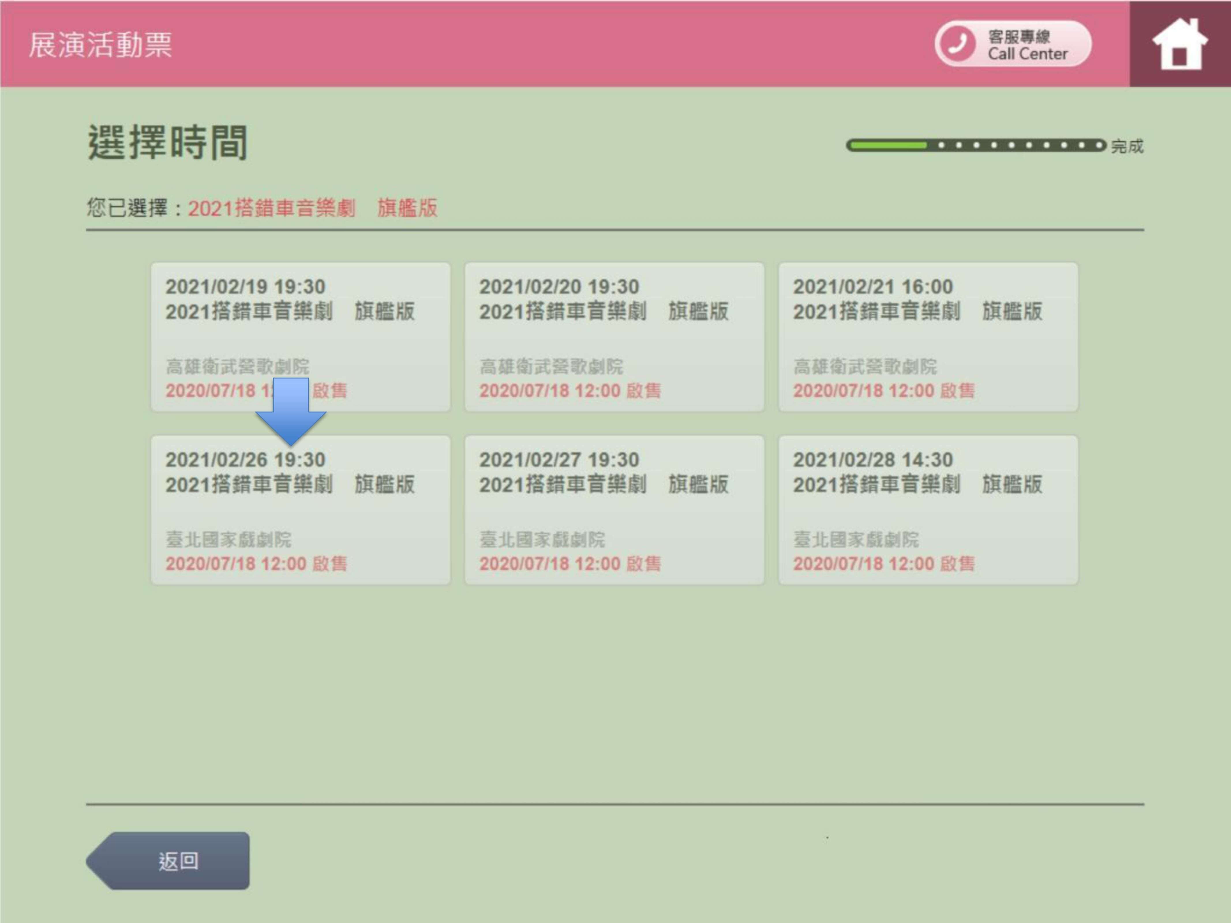Go to the home screen via house icon
Viewport: 1231px width, 923px height.
(x=1179, y=44)
